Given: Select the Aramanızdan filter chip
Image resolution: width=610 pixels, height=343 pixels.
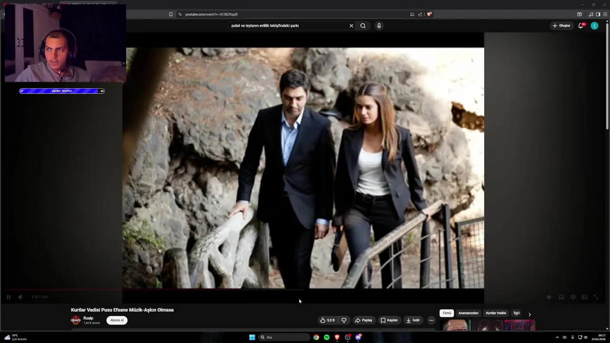Looking at the screenshot, I should click(x=468, y=313).
